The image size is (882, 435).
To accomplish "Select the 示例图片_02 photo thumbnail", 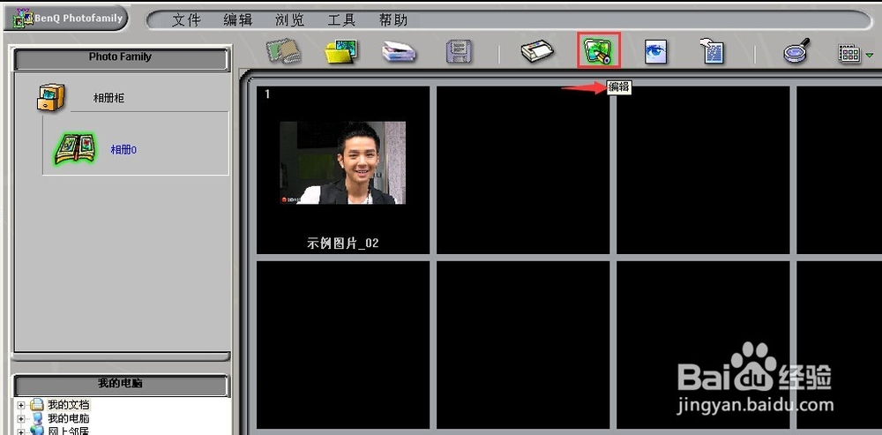I will [x=342, y=162].
